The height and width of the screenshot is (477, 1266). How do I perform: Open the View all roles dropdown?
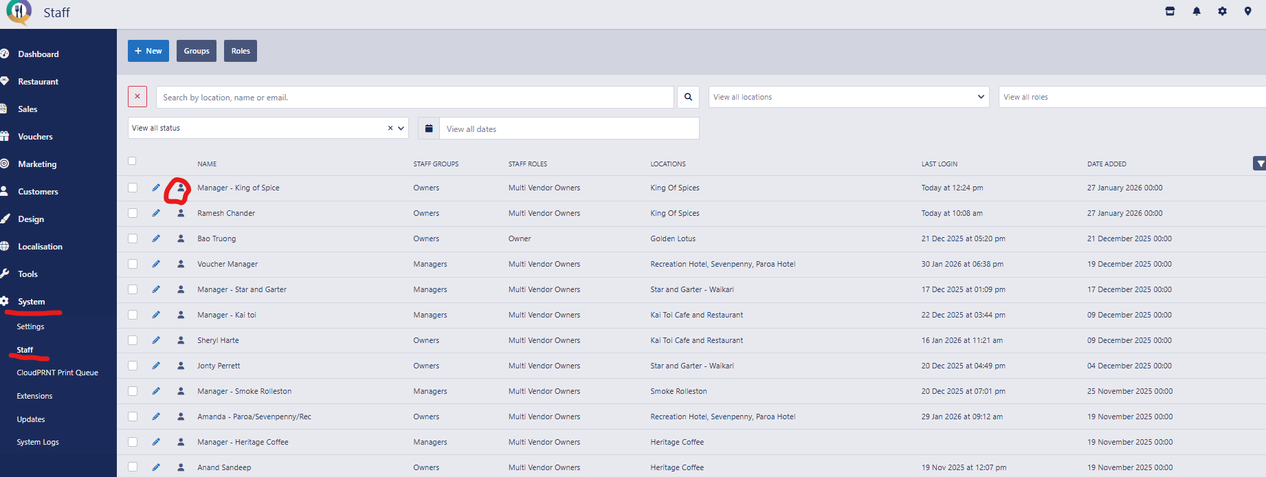coord(1131,97)
